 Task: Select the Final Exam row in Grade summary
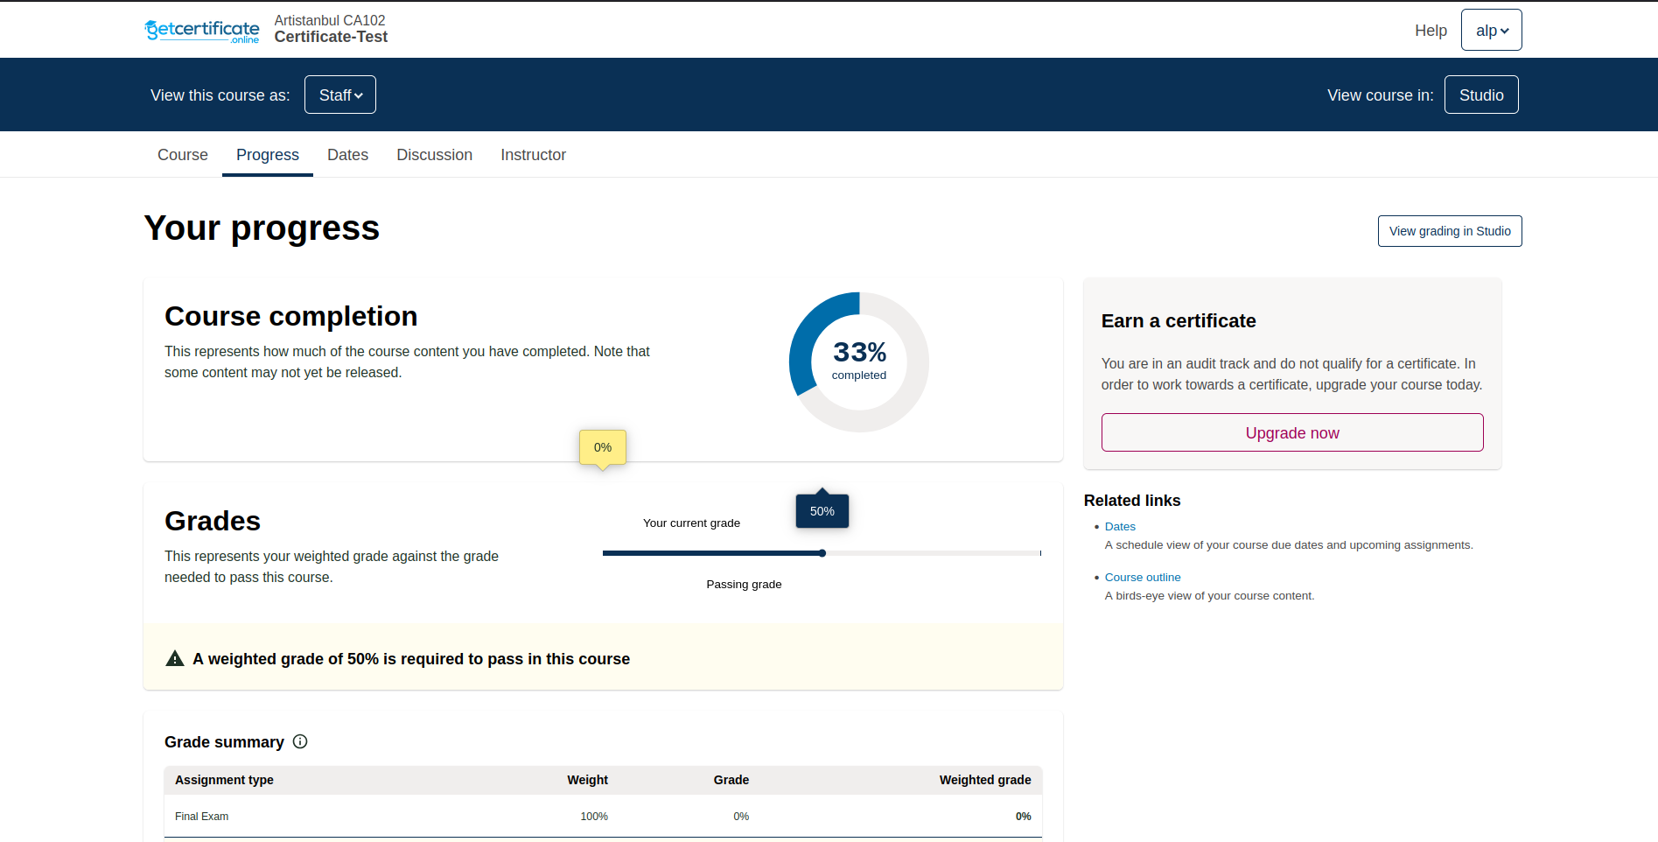click(201, 816)
